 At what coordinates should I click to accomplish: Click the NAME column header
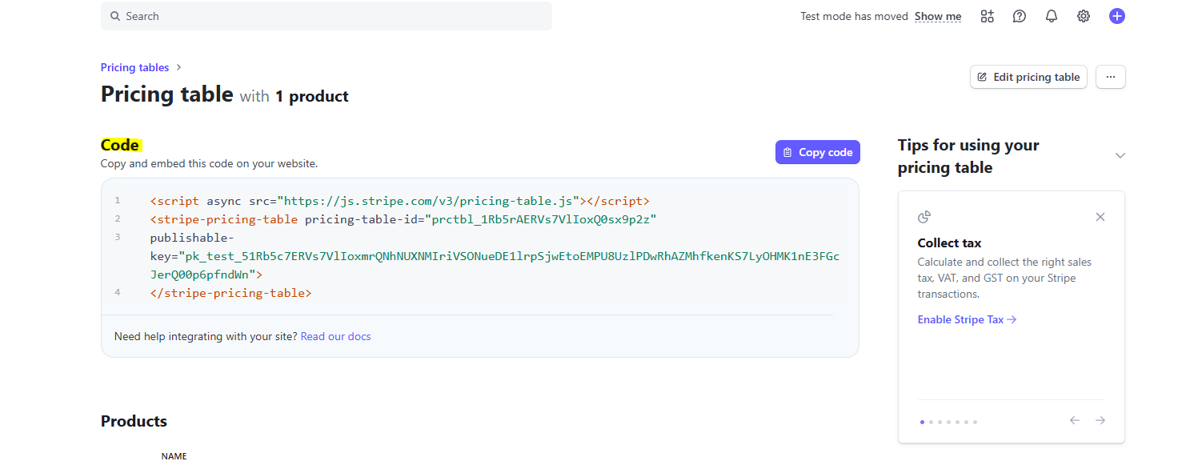[174, 456]
